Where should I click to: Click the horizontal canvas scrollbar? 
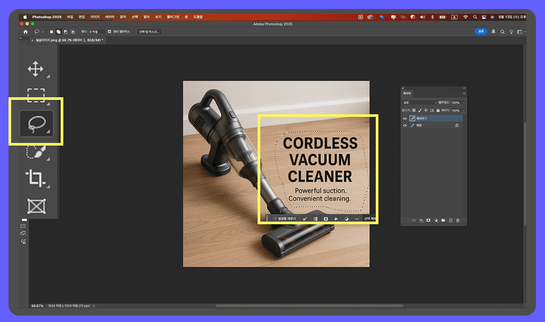[x=309, y=306]
